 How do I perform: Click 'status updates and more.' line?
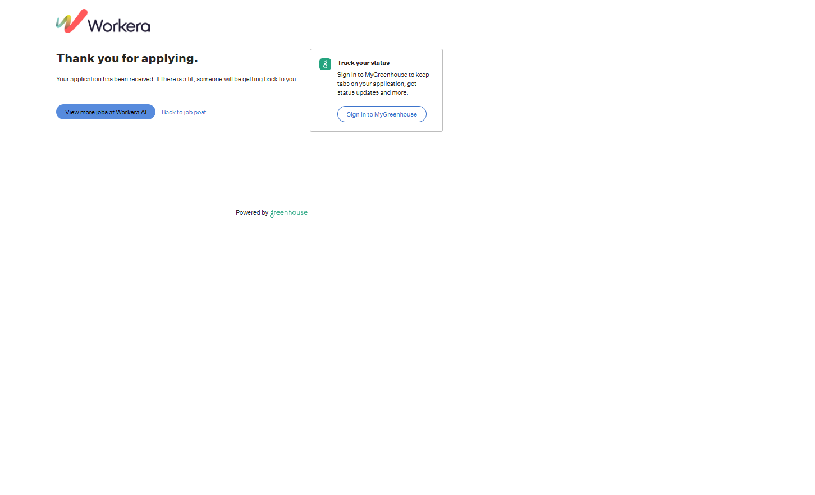[372, 93]
